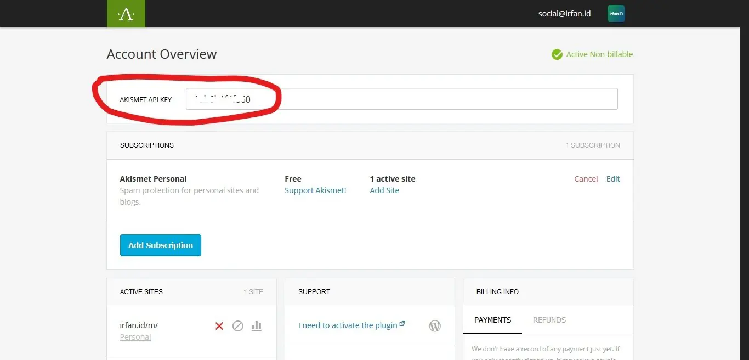Click the Akismet logo in the header
749x360 pixels.
click(126, 13)
